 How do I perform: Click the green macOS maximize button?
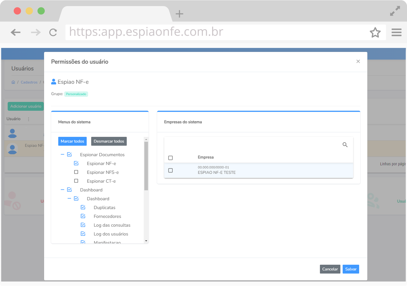click(41, 11)
